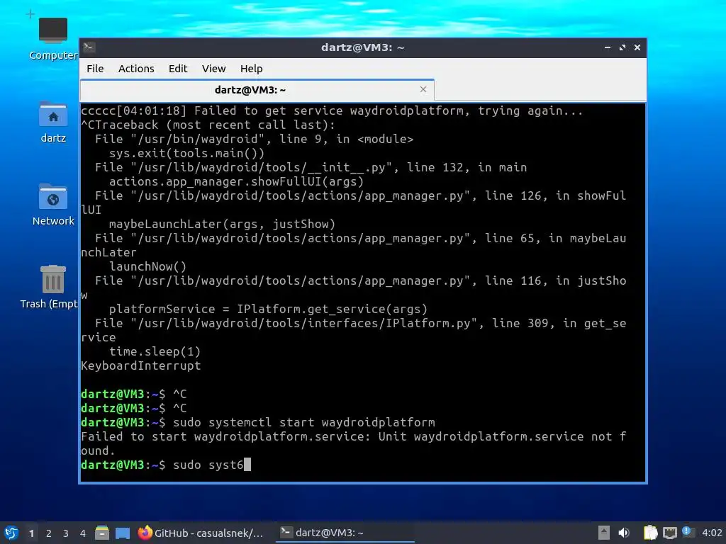Click 'maybeLaunchLater(args, justShow)' line
Screen dimensions: 726x544
(222, 224)
